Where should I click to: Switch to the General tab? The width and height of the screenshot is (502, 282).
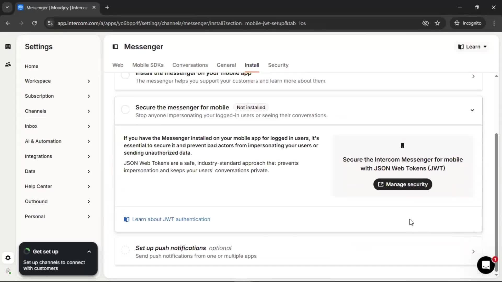click(226, 65)
